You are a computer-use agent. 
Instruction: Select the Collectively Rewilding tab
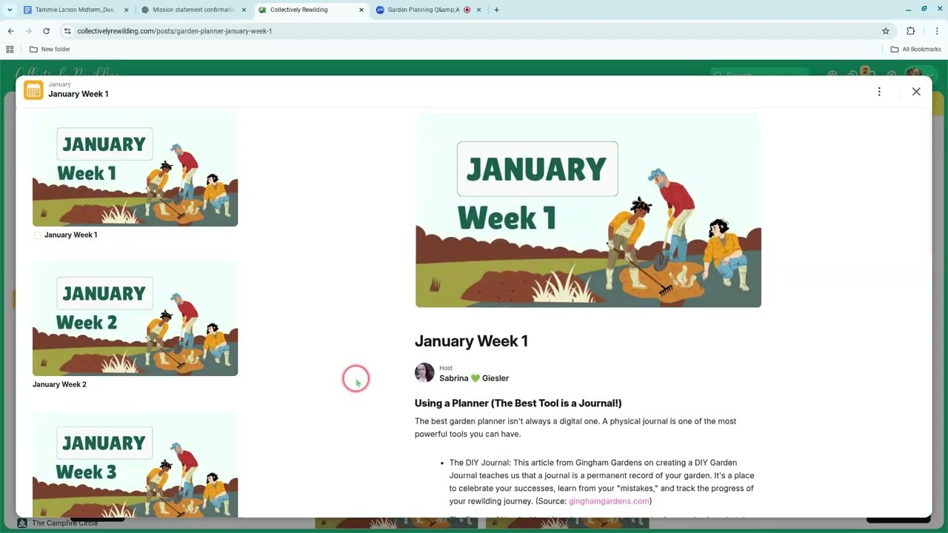coord(311,10)
